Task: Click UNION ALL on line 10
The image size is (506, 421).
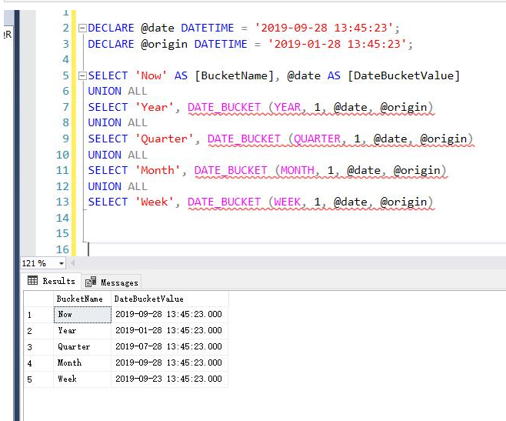Action: [x=118, y=155]
